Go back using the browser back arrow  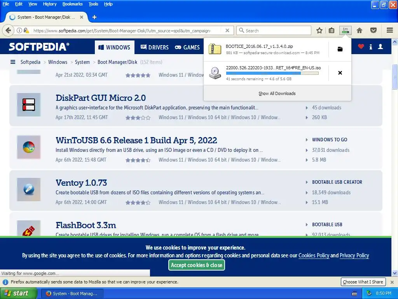click(x=8, y=30)
